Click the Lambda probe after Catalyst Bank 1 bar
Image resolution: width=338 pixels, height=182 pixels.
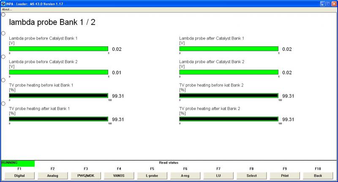[229, 49]
